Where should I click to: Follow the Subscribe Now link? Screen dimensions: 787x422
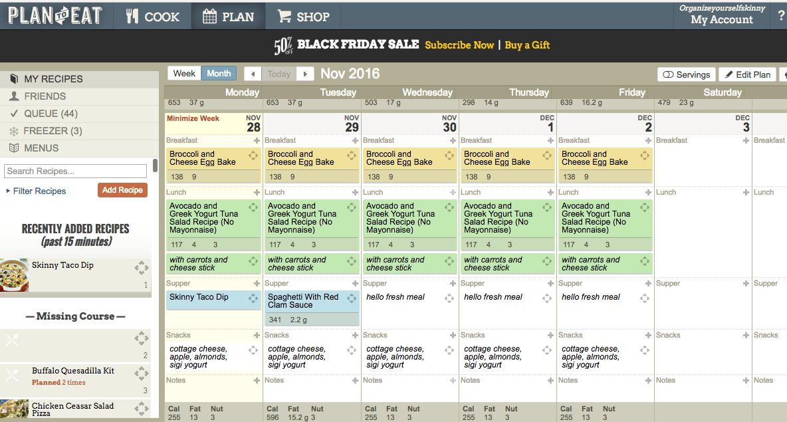coord(459,45)
